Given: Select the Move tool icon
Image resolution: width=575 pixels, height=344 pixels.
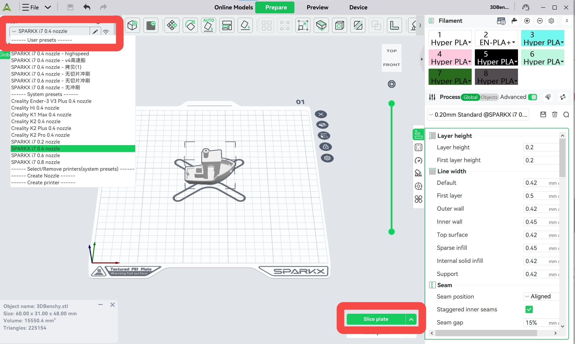Looking at the screenshot, I should pyautogui.click(x=172, y=25).
